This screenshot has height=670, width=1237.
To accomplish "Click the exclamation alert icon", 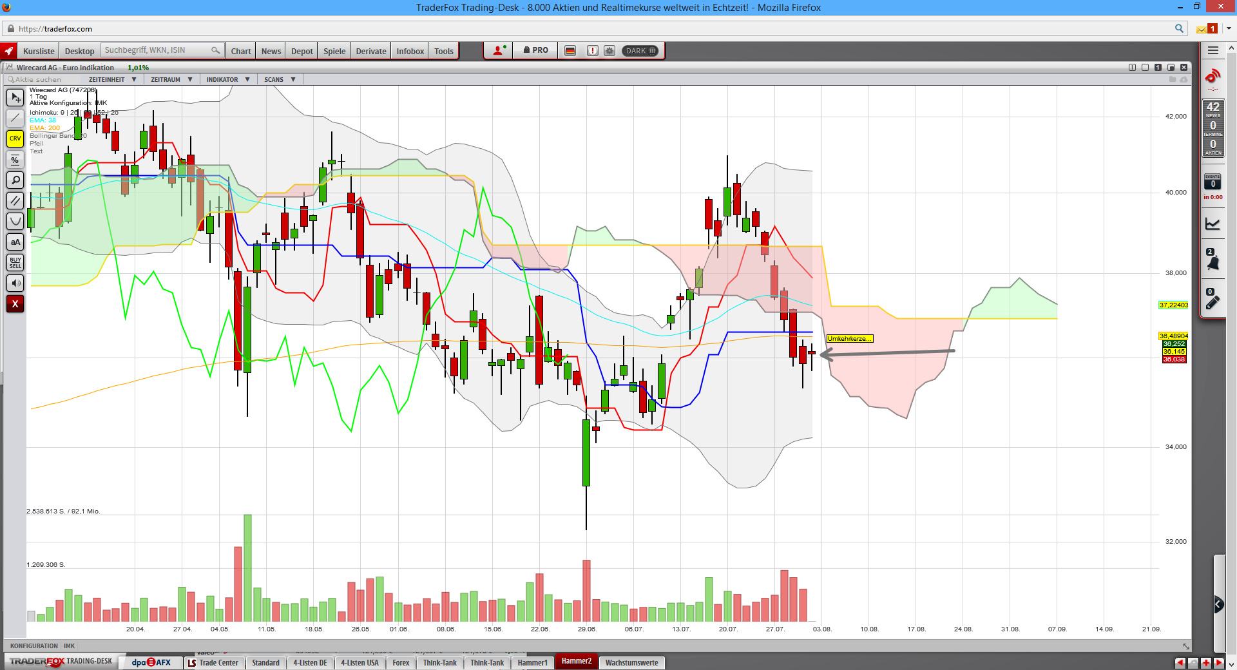I will click(x=593, y=50).
